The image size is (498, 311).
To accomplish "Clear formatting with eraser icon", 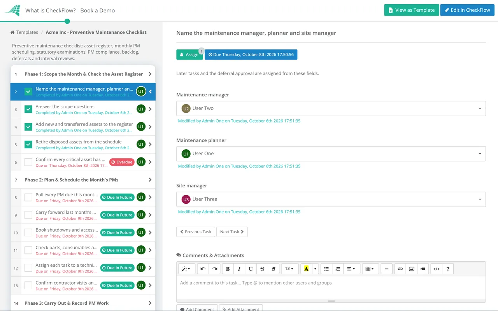I will coord(274,269).
